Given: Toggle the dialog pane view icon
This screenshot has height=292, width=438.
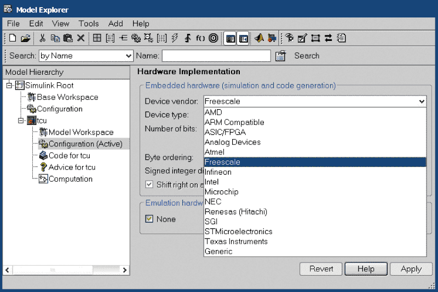Looking at the screenshot, I should tap(243, 39).
